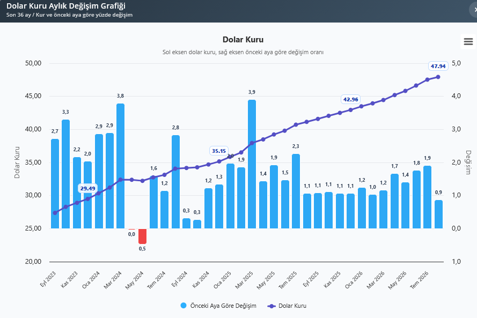Click the May 2024 axis label
The image size is (477, 318).
[134, 280]
